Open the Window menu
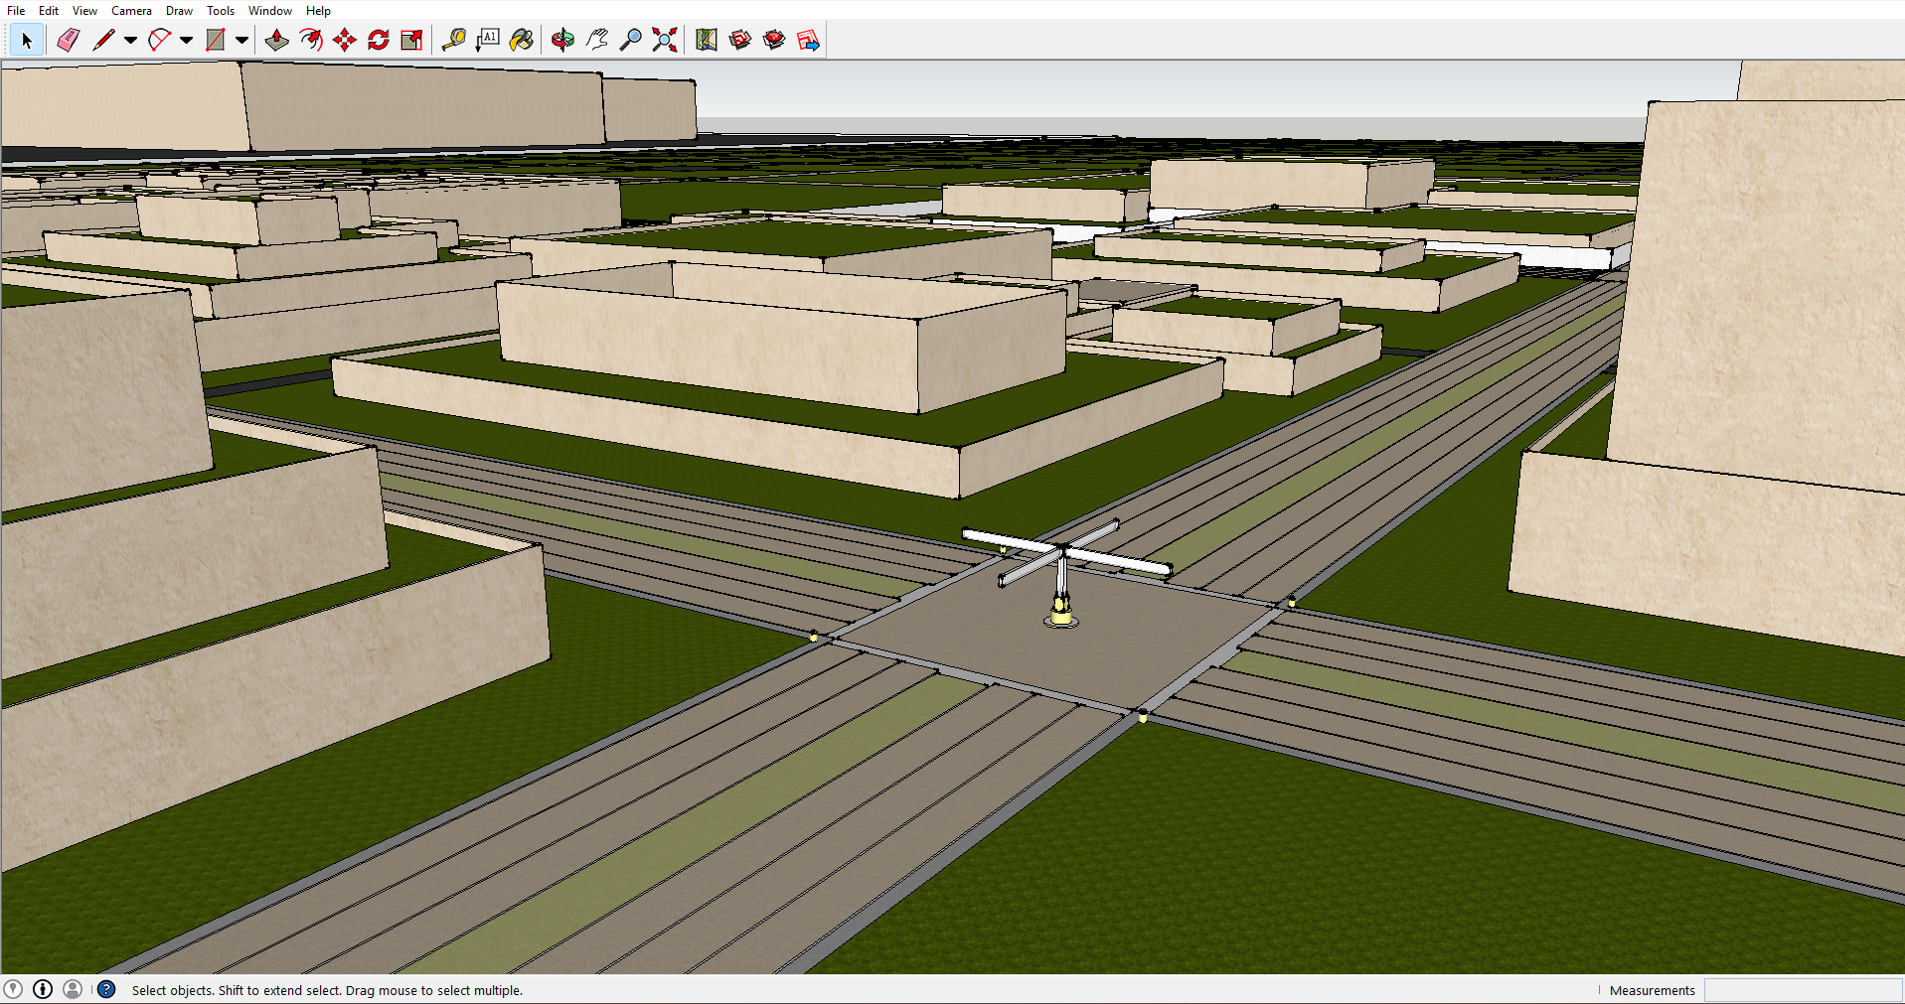Viewport: 1905px width, 1004px height. tap(269, 10)
